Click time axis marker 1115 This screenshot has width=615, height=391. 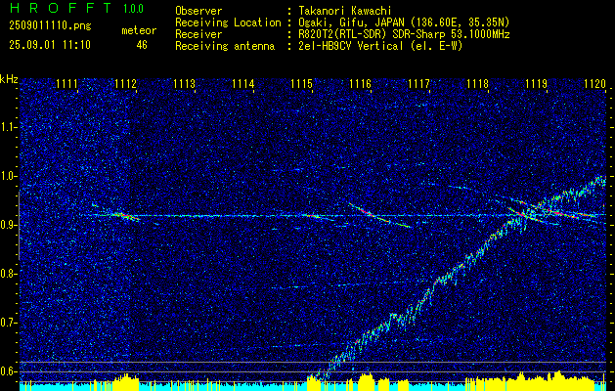(x=301, y=83)
